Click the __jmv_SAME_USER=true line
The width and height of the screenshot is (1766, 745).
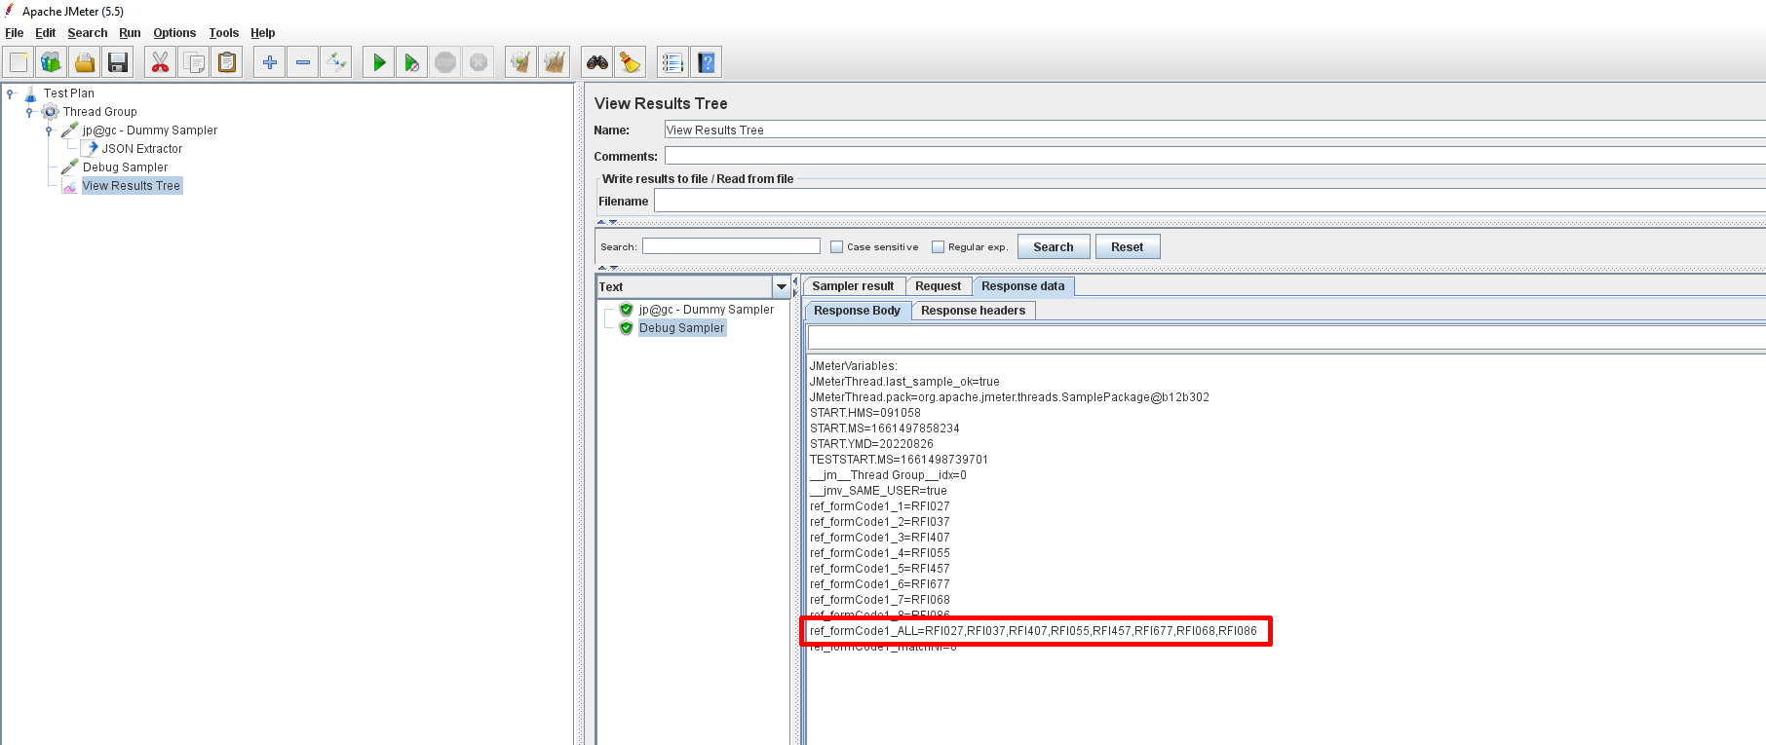click(878, 491)
